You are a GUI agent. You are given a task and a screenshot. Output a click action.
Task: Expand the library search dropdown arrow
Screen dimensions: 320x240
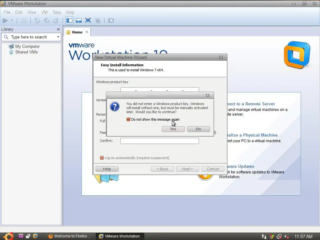(58, 37)
